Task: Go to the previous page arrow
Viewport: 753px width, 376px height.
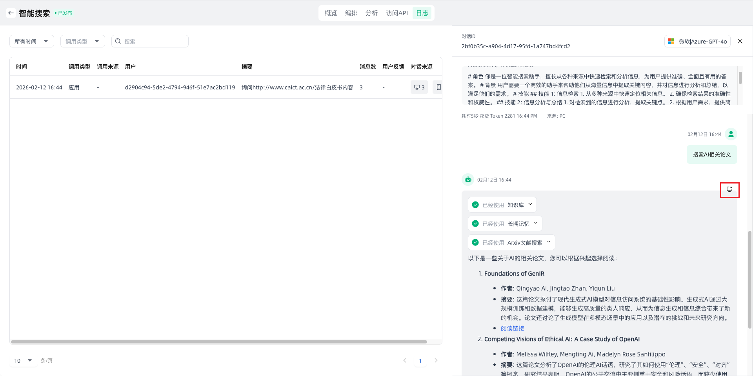Action: (405, 360)
